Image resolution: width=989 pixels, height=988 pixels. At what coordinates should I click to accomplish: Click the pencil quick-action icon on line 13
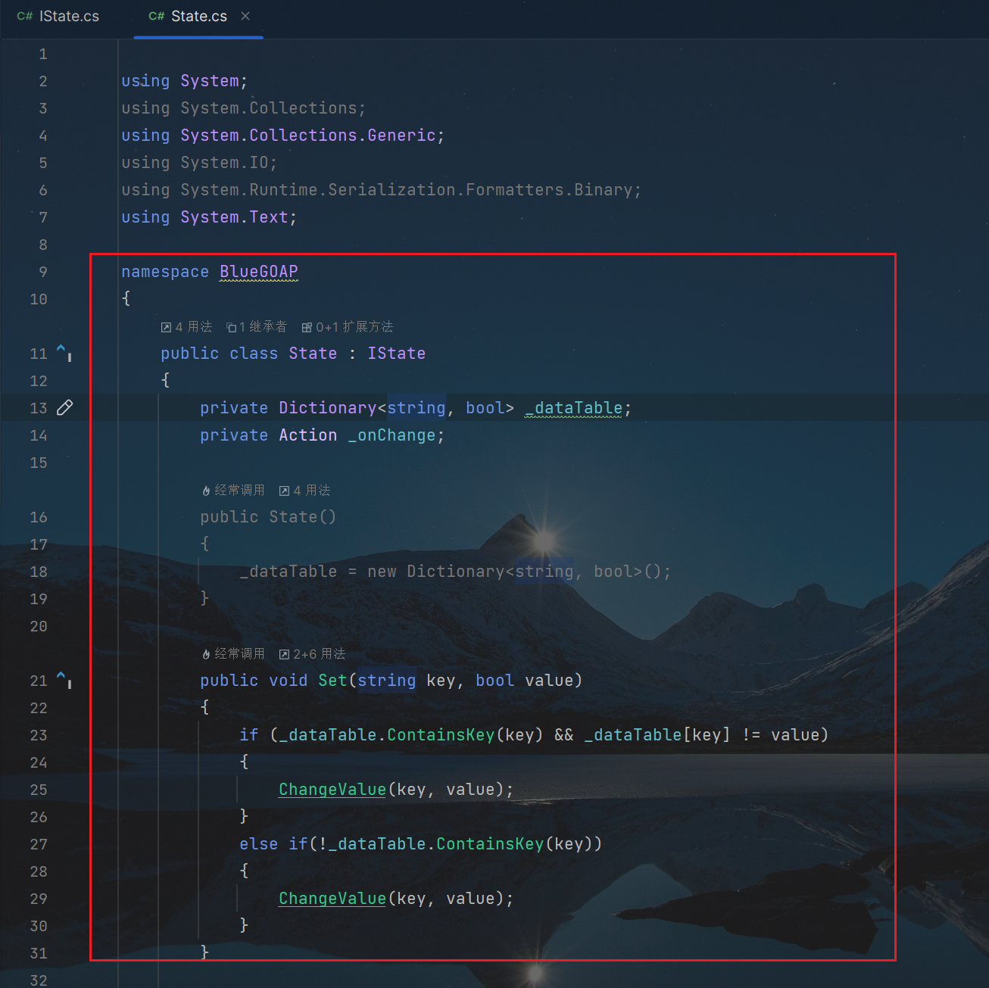tap(65, 407)
